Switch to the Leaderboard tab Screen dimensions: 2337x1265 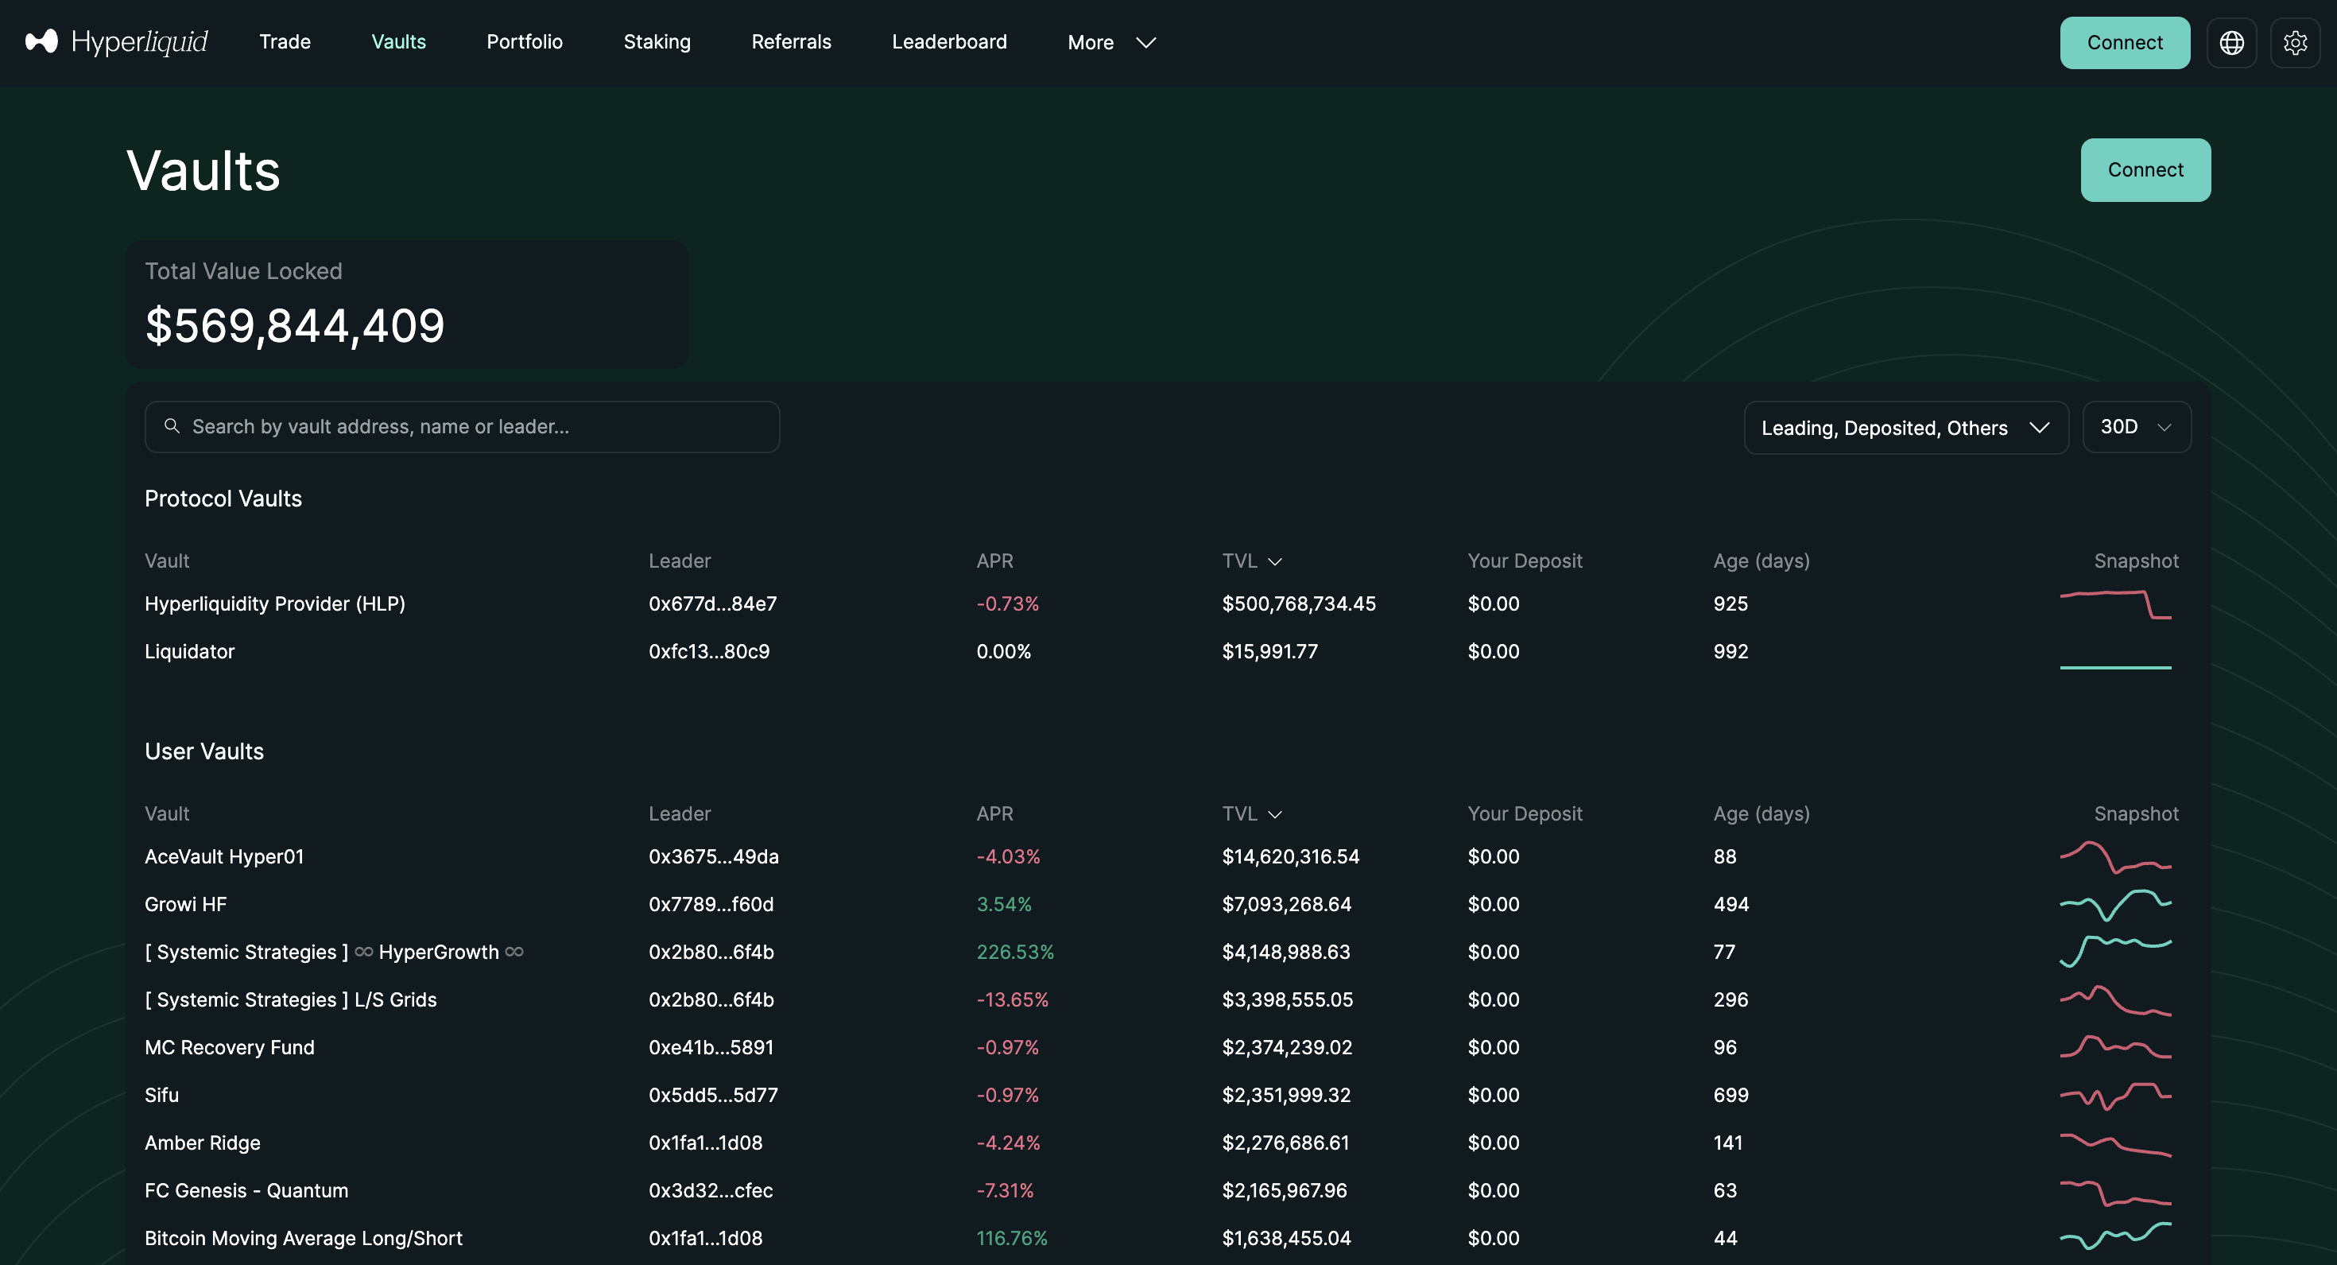click(x=949, y=42)
